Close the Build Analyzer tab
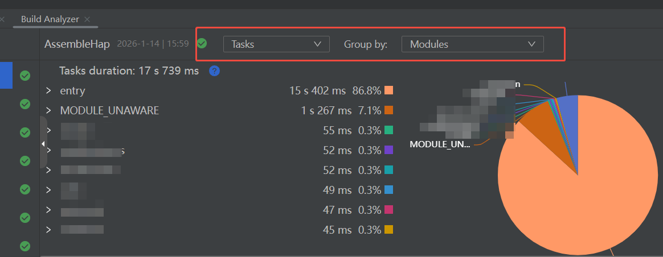The image size is (663, 257). [x=87, y=19]
